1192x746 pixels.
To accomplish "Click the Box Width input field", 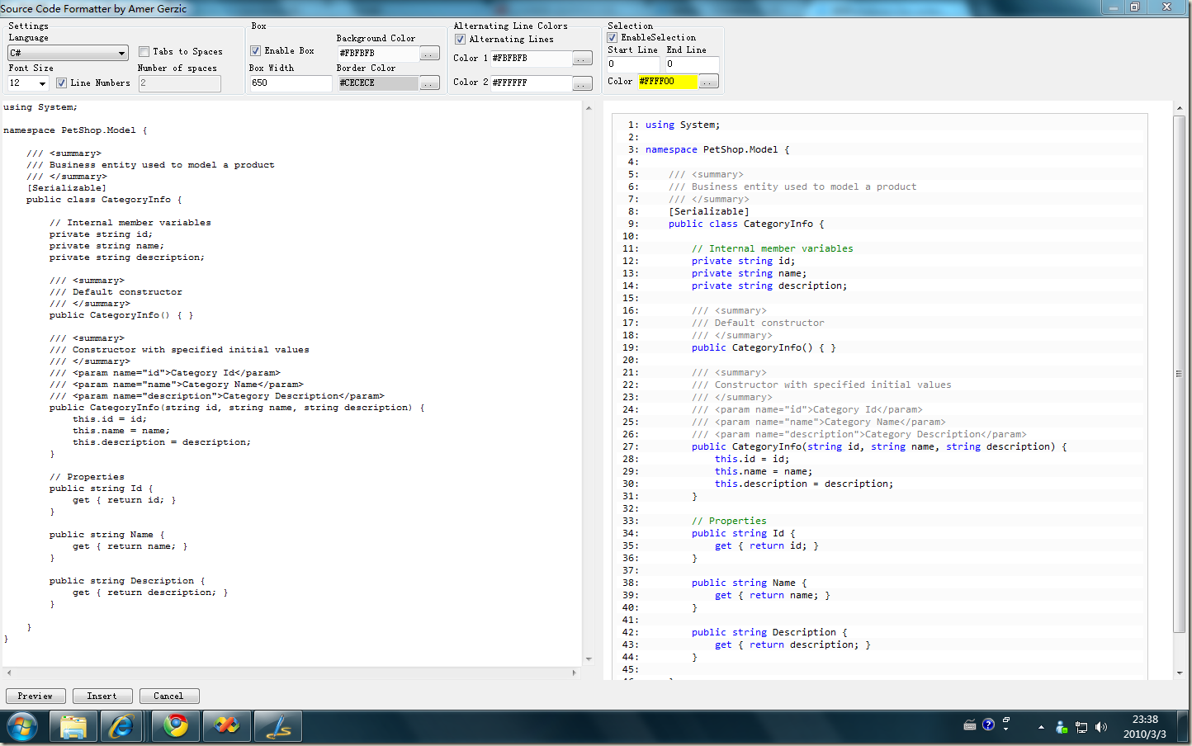I will pos(290,83).
